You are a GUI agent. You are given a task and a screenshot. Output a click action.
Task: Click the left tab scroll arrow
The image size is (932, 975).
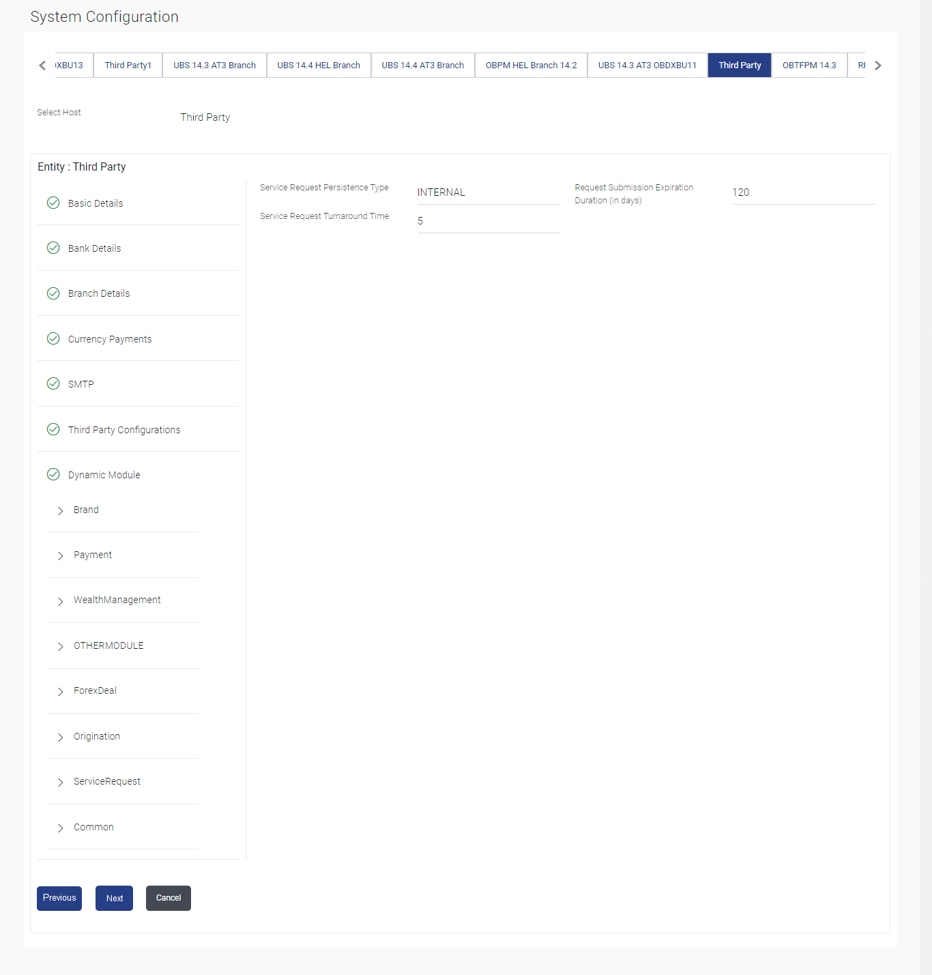click(42, 66)
